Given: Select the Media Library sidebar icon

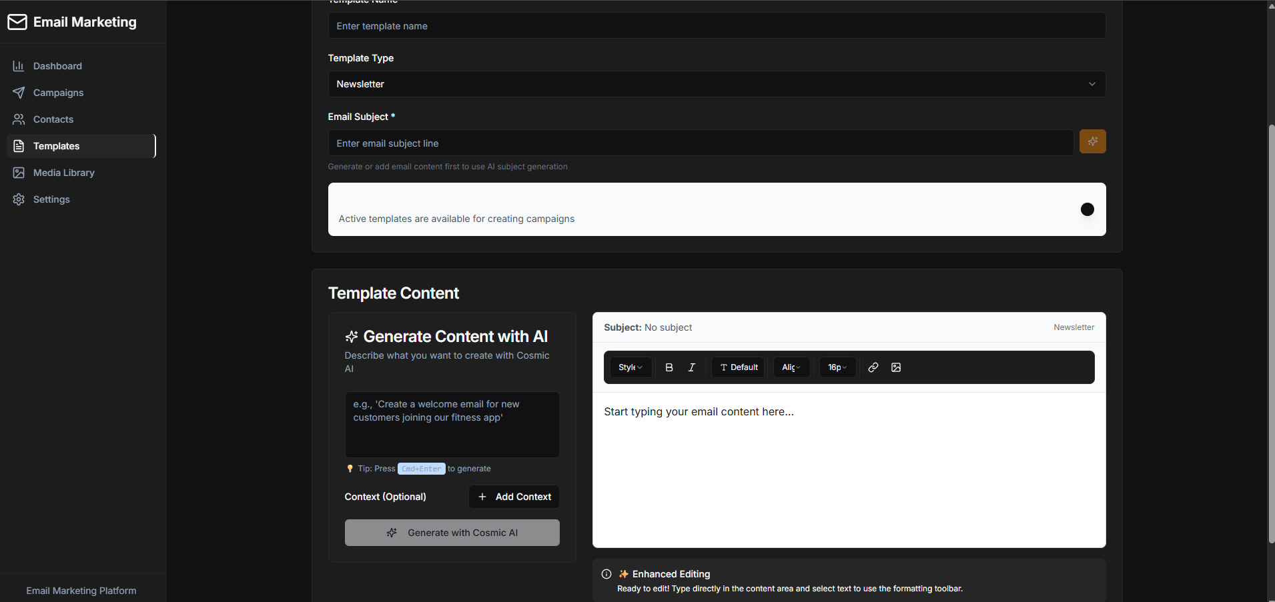Looking at the screenshot, I should pos(18,172).
